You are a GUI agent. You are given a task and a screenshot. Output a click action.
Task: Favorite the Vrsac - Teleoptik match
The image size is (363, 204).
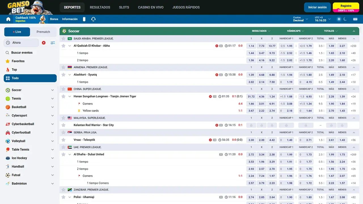tap(64, 140)
